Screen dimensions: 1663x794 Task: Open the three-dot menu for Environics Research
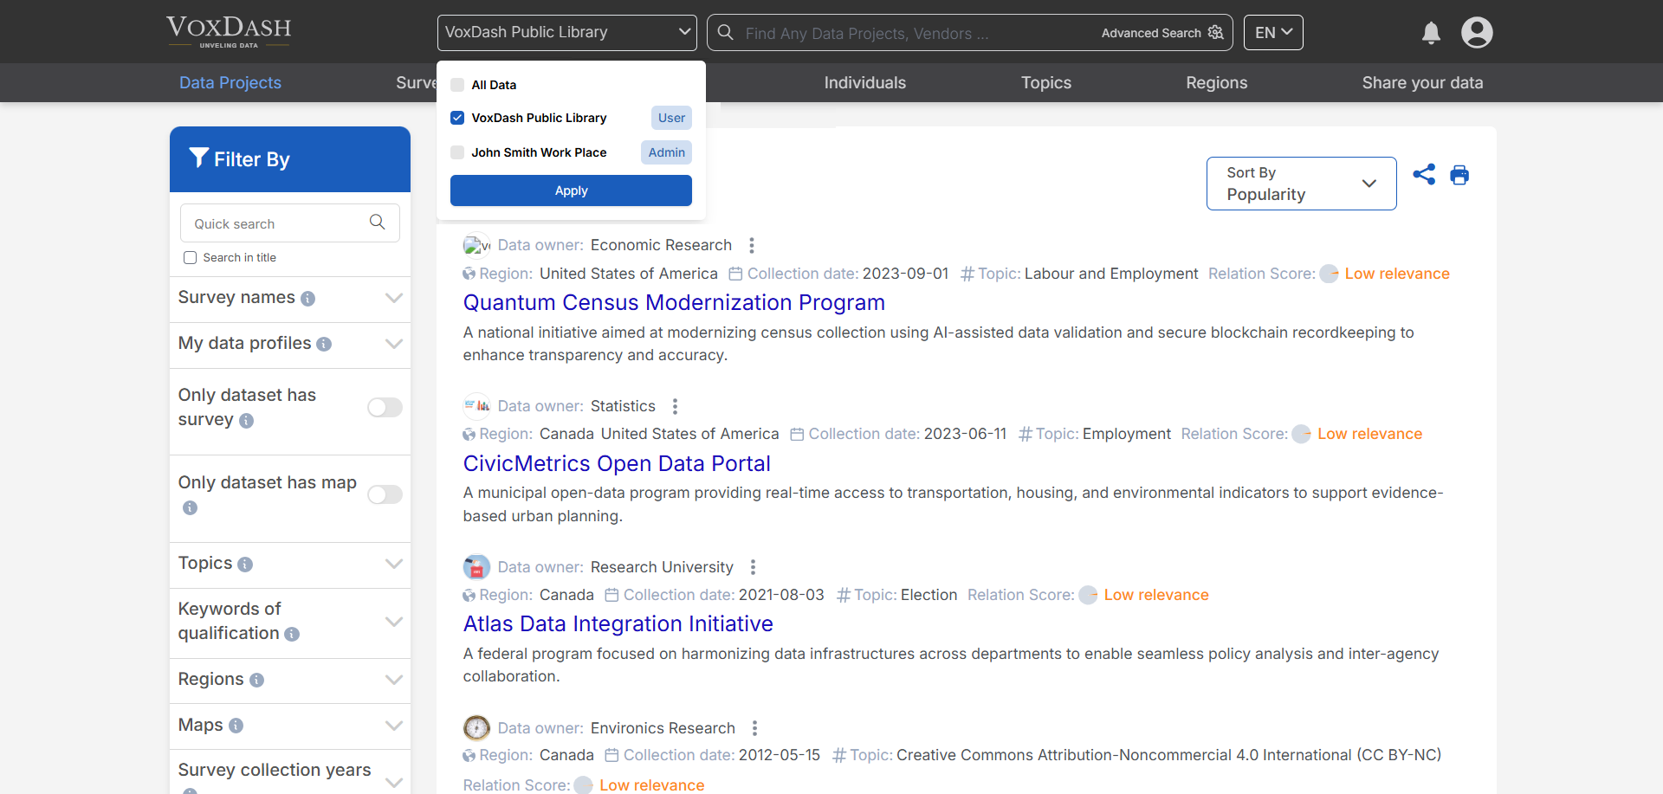[x=754, y=728]
